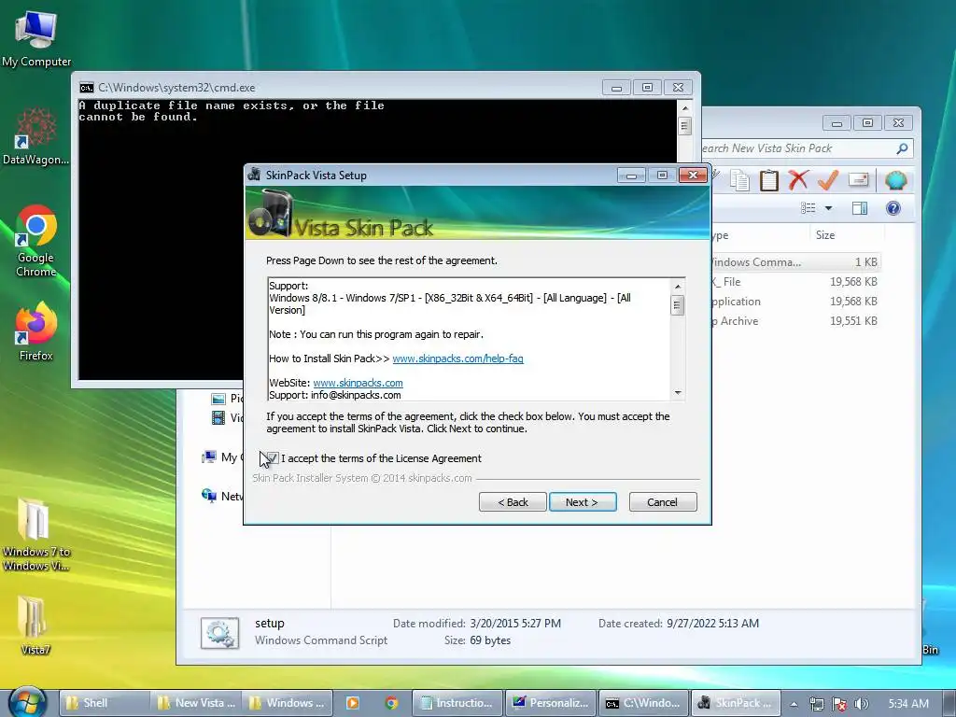
Task: Click the email envelope icon in Explorer toolbar
Action: pos(858,180)
